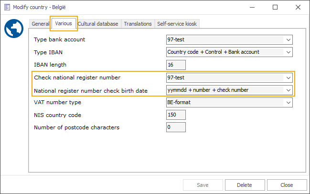Click the globe country icon
This screenshot has height=194, width=310.
(x=14, y=29)
